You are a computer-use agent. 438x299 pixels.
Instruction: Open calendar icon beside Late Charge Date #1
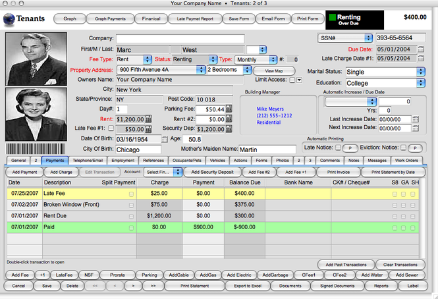(x=421, y=58)
